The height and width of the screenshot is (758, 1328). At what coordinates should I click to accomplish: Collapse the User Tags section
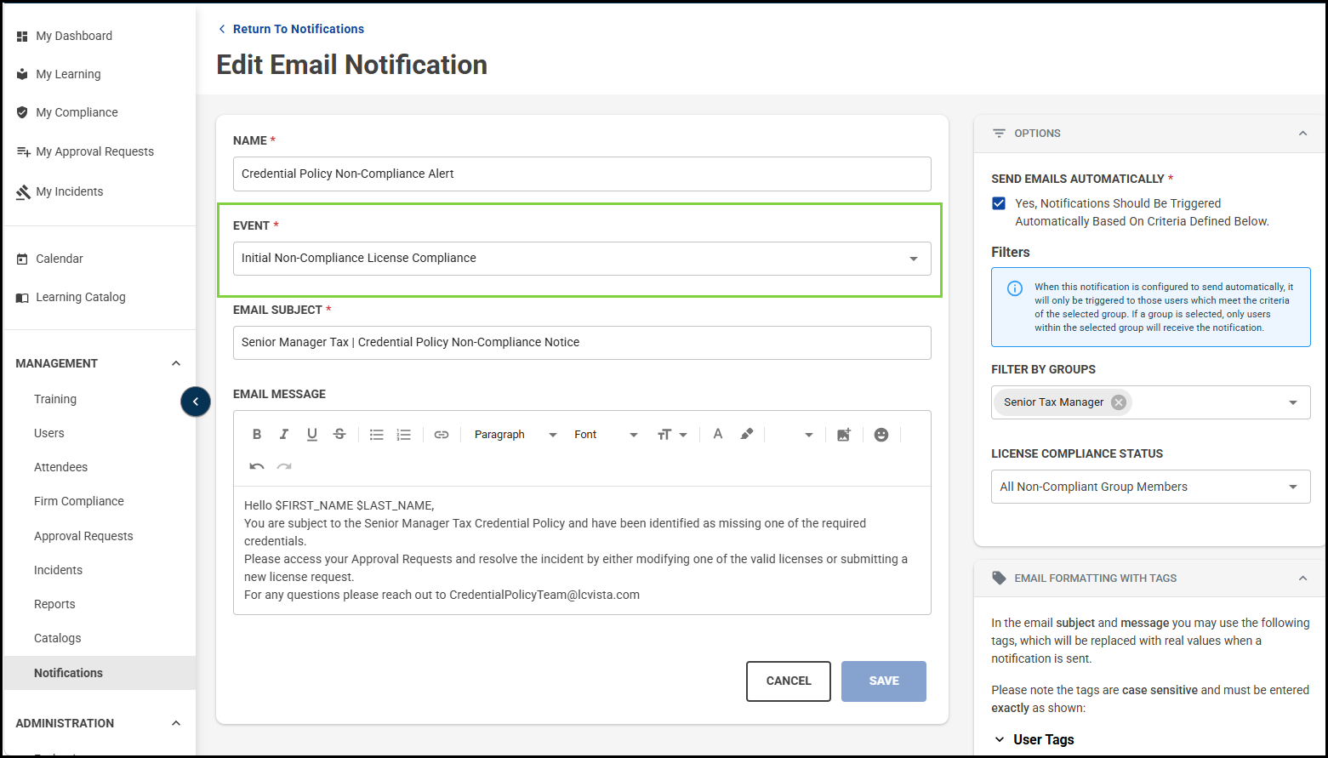point(1000,739)
